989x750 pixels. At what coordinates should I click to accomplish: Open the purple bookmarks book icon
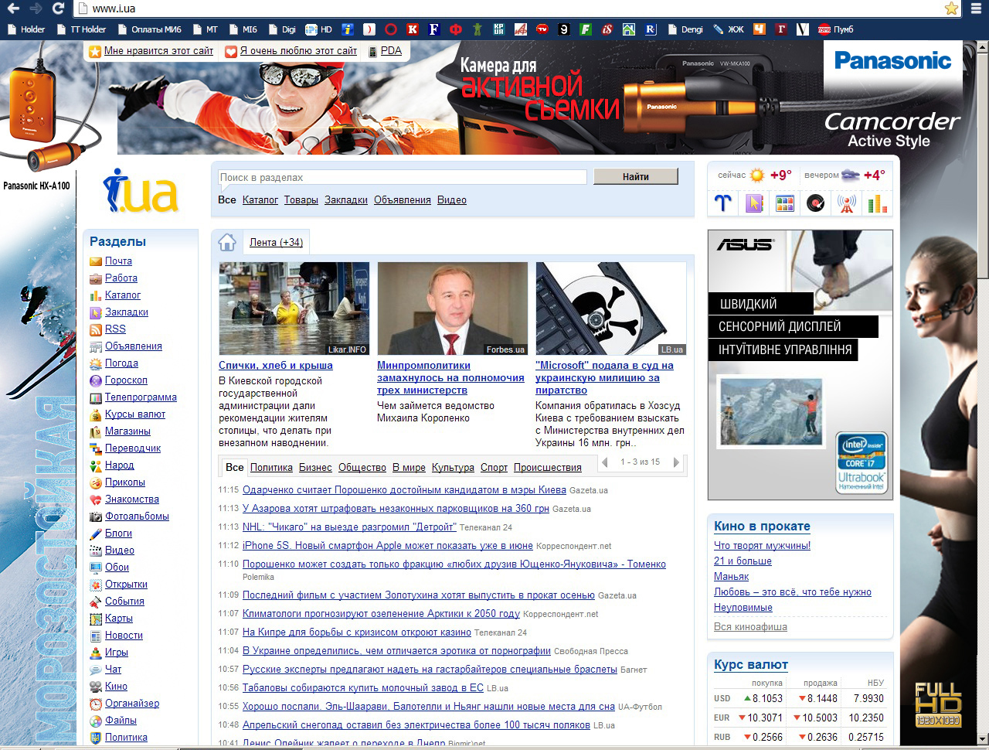754,203
